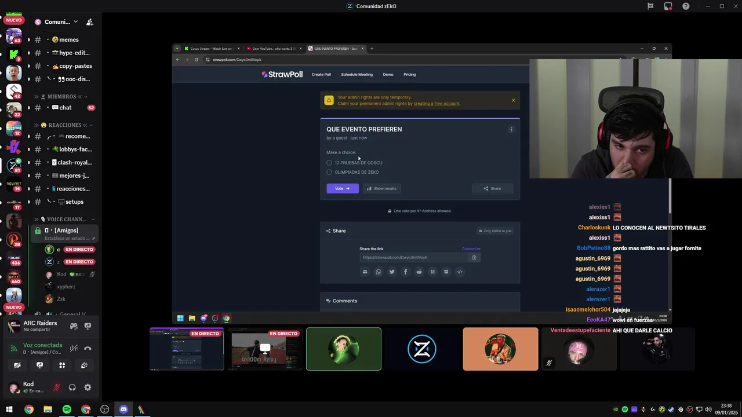The image size is (742, 417).
Task: Open the QR code share icon
Action: point(432,272)
